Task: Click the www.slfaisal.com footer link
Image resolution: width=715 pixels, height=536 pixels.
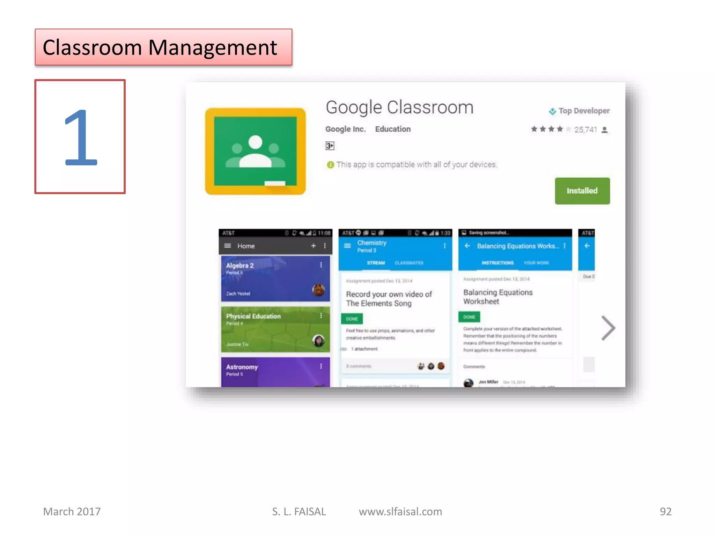Action: (400, 512)
